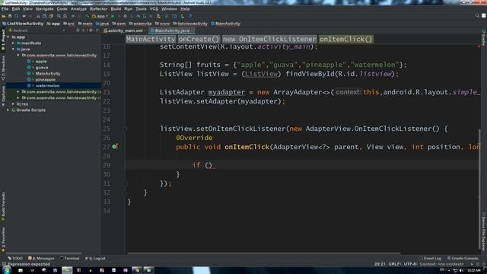Open the Event Log
The height and width of the screenshot is (274, 487).
pyautogui.click(x=430, y=258)
